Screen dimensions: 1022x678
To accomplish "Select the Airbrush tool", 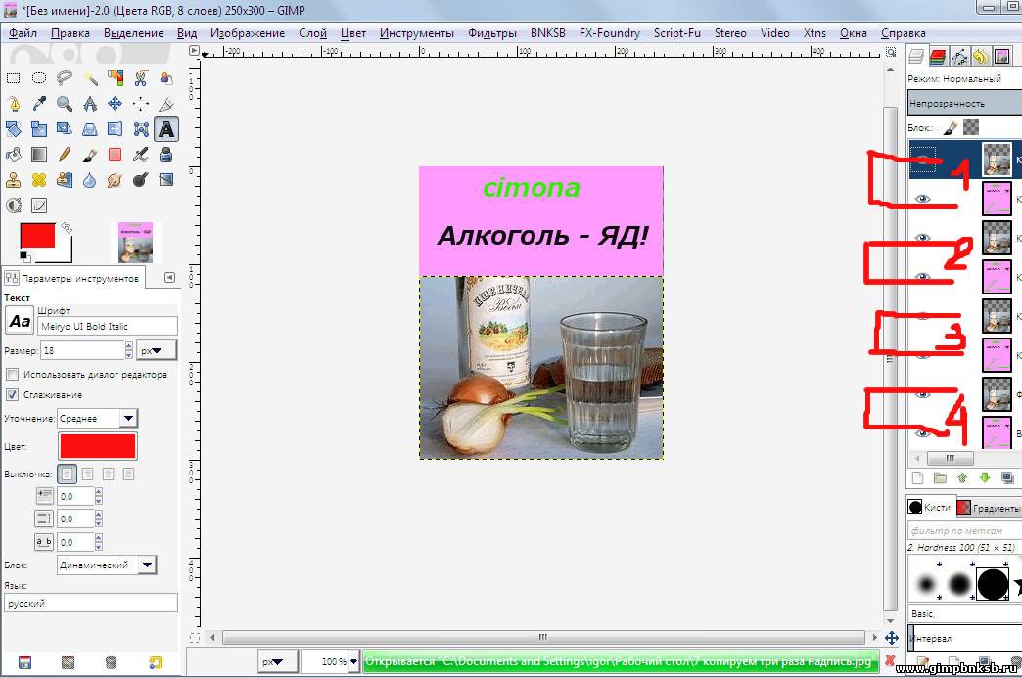I will [x=141, y=155].
